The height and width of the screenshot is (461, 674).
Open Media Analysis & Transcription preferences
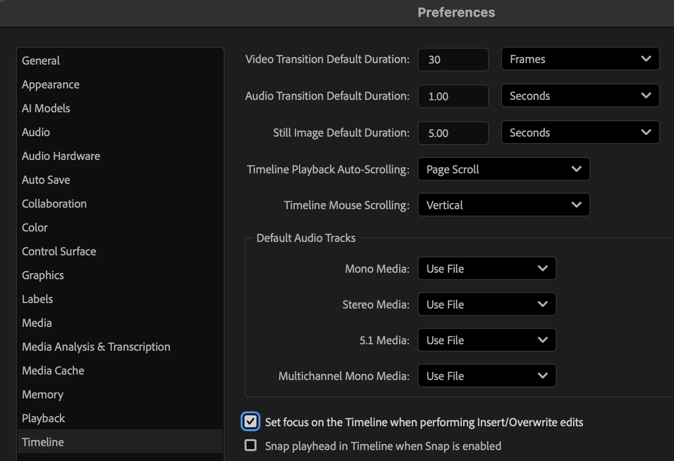coord(96,347)
